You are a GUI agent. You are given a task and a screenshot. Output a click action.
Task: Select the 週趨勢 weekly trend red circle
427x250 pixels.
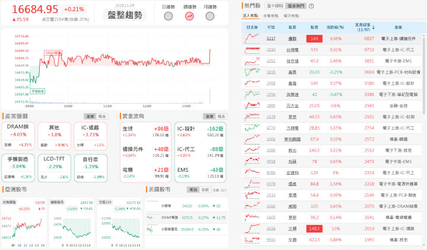click(x=190, y=17)
